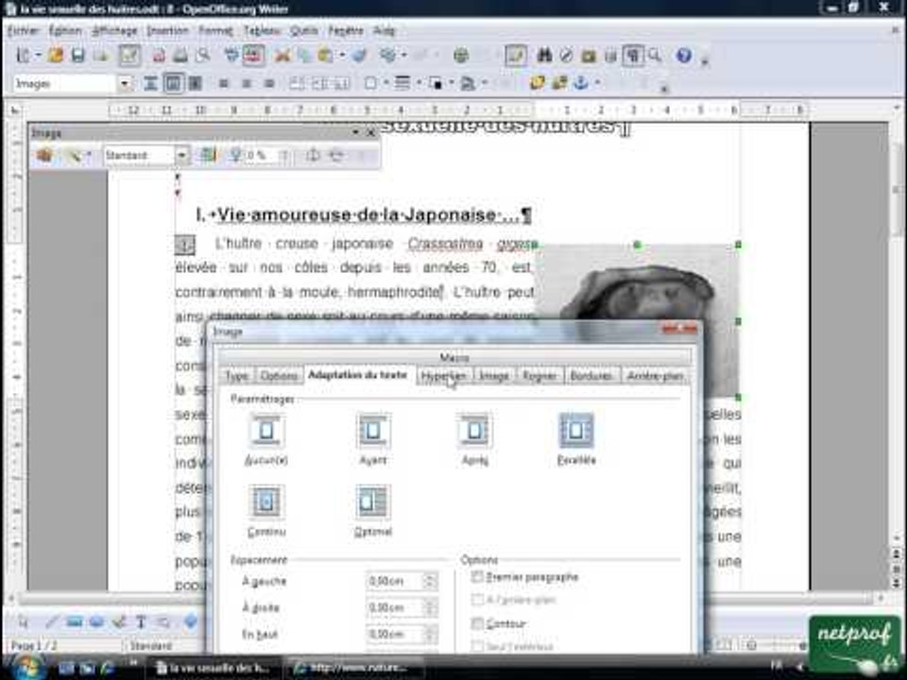This screenshot has width=907, height=680.
Task: Open the Insertion menu
Action: (167, 30)
